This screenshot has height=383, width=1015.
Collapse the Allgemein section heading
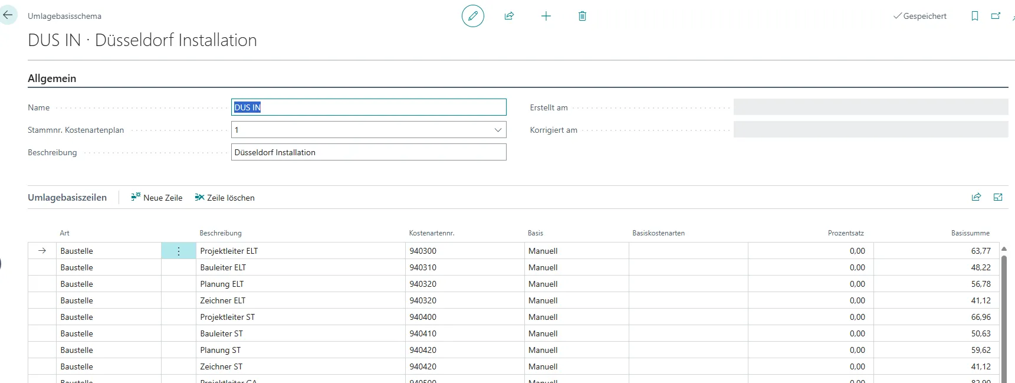click(x=52, y=78)
